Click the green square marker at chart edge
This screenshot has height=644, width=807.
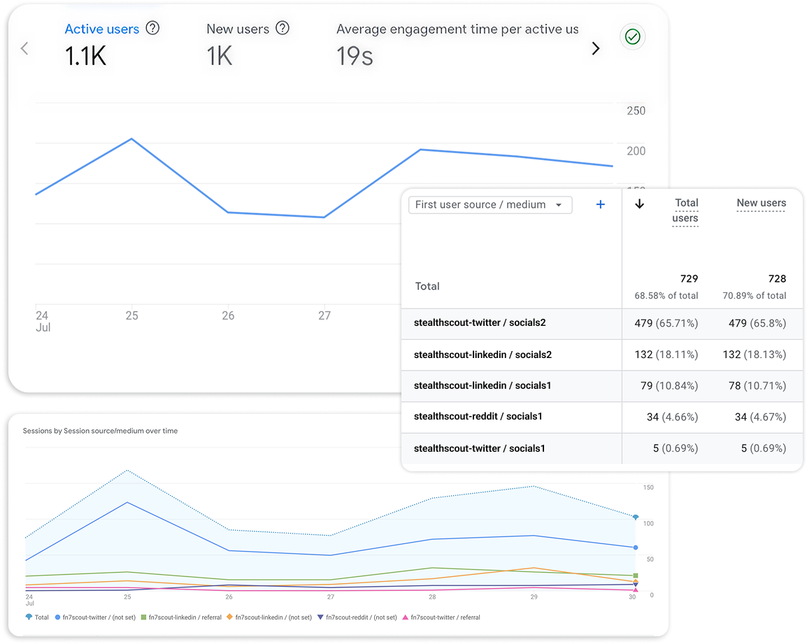click(x=635, y=576)
